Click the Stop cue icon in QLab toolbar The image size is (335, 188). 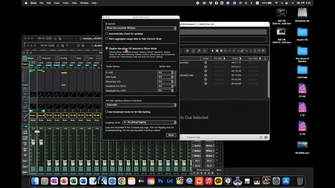(x=217, y=51)
